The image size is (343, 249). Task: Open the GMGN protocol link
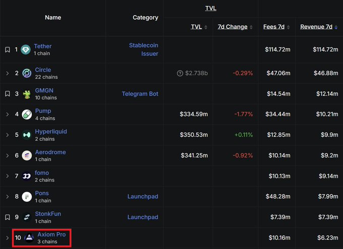tap(44, 91)
